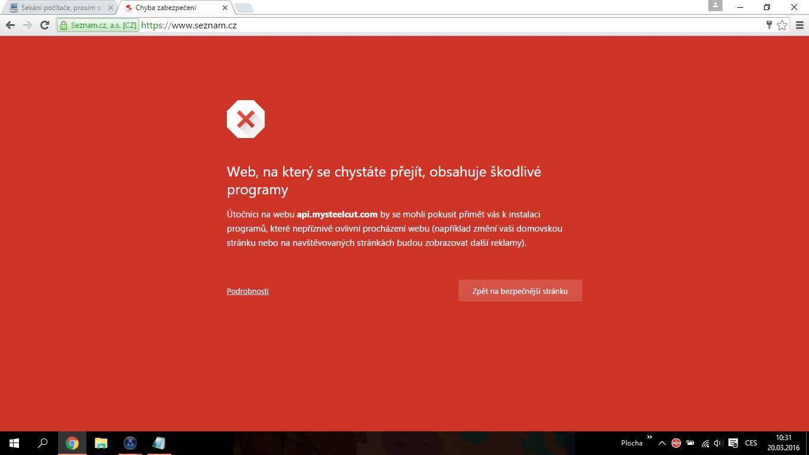809x455 pixels.
Task: Open the Chrome hamburger menu
Action: (800, 25)
